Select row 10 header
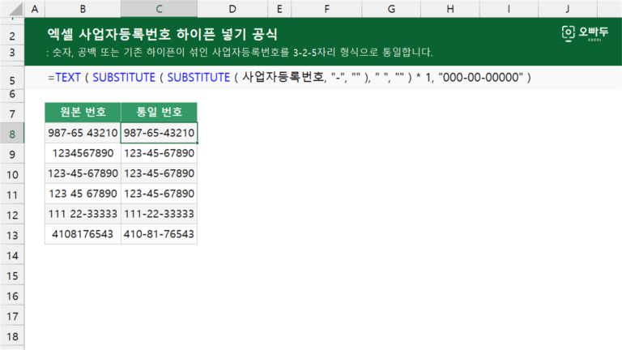 coord(12,175)
